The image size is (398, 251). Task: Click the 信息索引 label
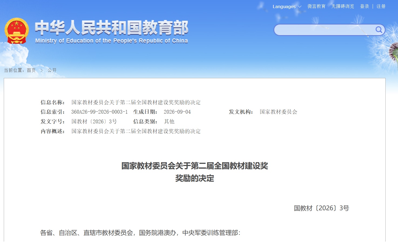(53, 112)
